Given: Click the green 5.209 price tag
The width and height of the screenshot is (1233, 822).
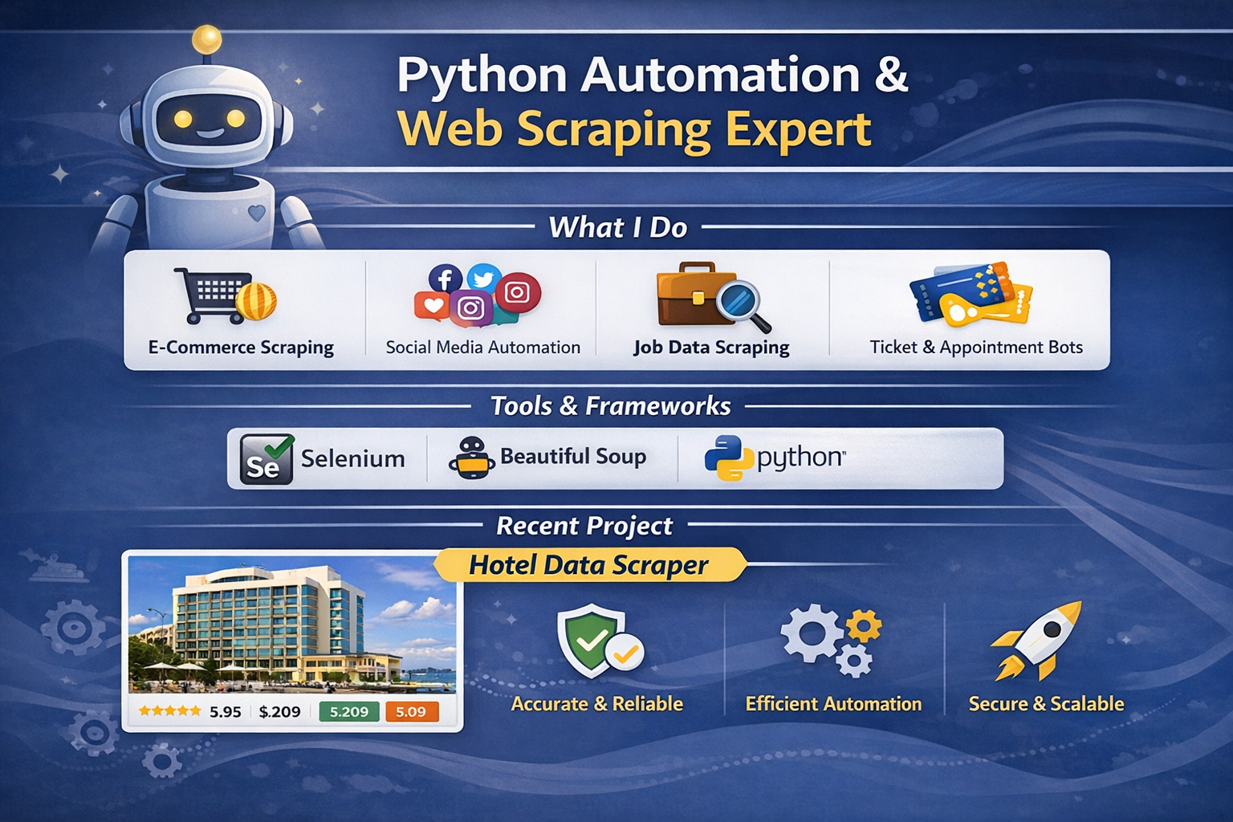Looking at the screenshot, I should (x=349, y=711).
